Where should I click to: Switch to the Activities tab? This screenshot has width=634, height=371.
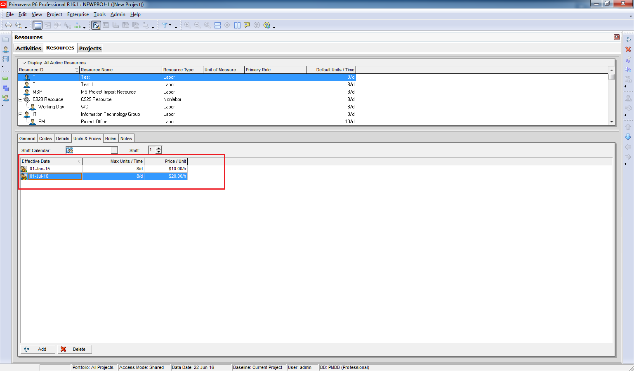click(x=28, y=48)
